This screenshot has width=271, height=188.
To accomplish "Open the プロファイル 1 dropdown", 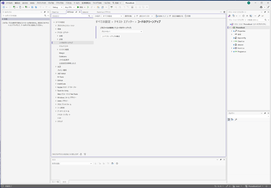I will (x=121, y=31).
